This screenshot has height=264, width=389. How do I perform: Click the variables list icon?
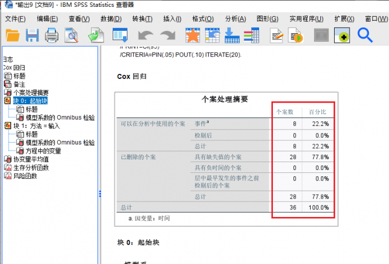tap(252, 36)
